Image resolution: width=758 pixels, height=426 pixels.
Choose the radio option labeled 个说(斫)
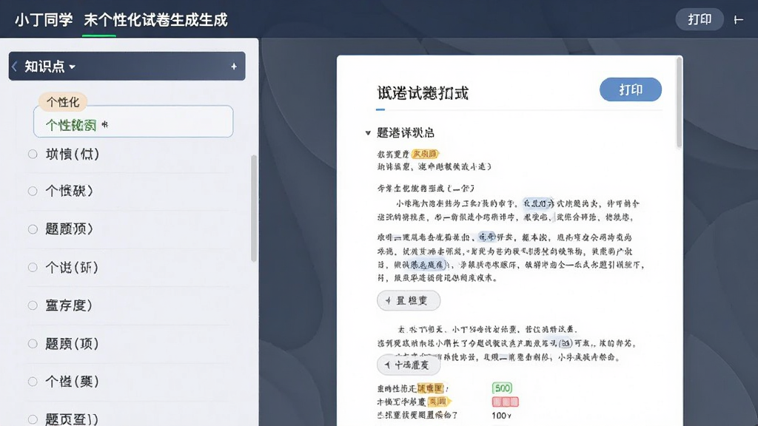33,268
